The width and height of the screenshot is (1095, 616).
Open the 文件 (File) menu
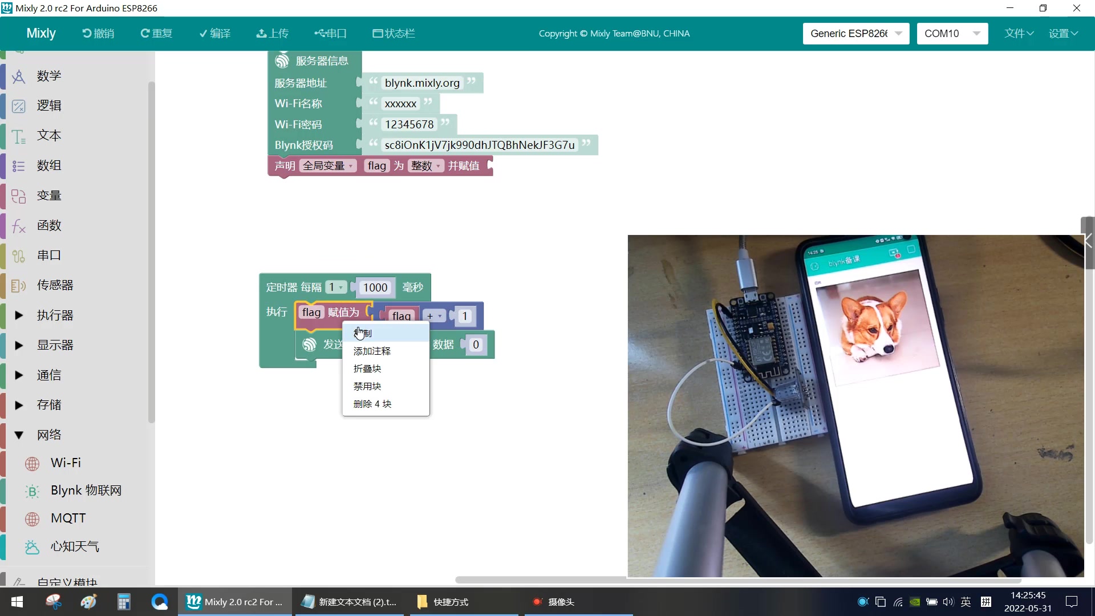1019,34
